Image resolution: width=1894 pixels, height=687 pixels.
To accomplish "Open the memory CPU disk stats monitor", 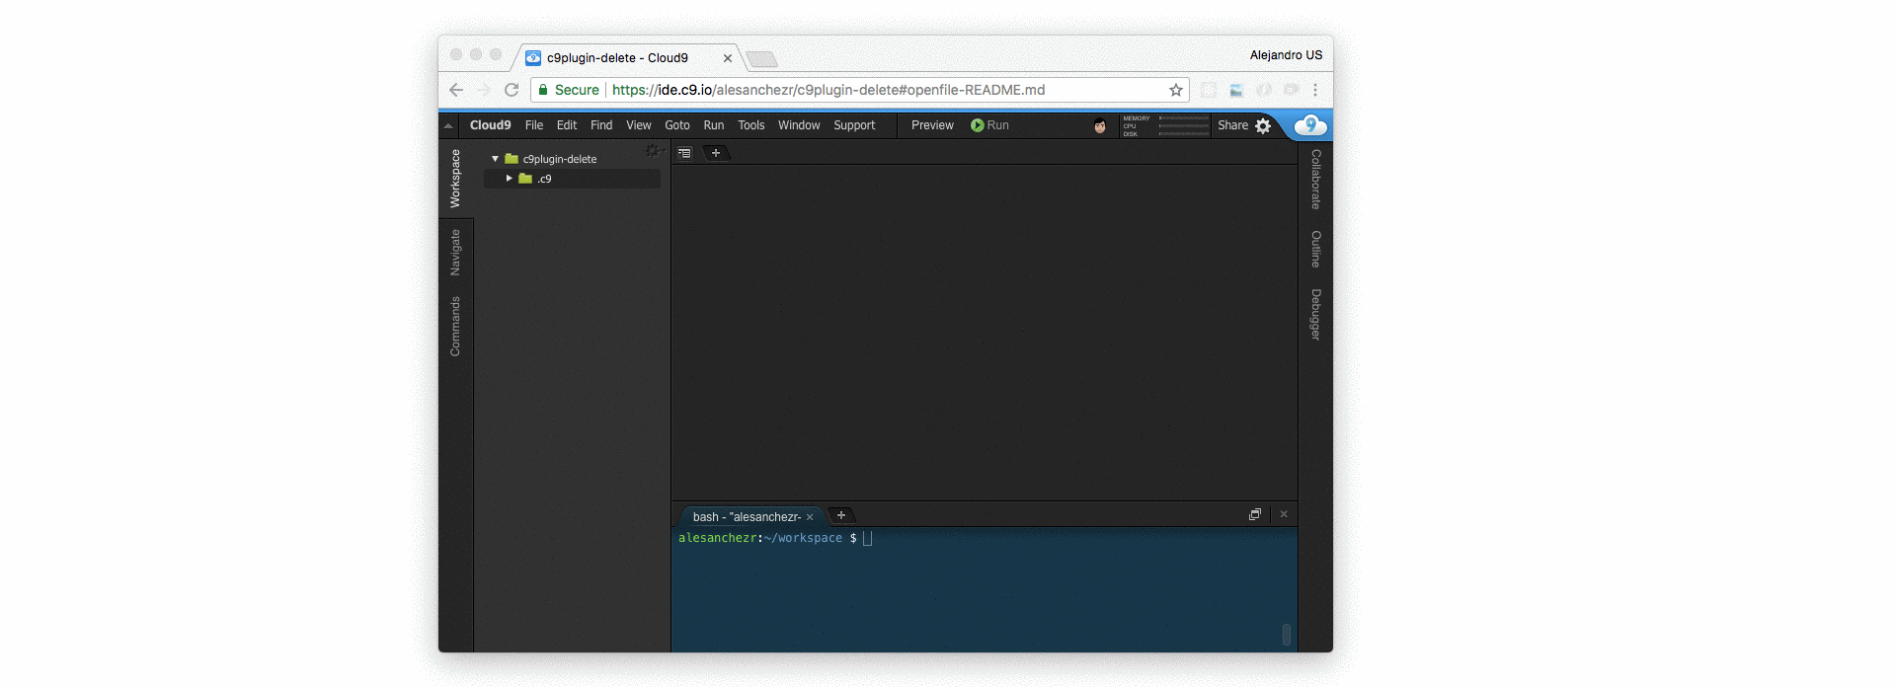I will pos(1165,125).
